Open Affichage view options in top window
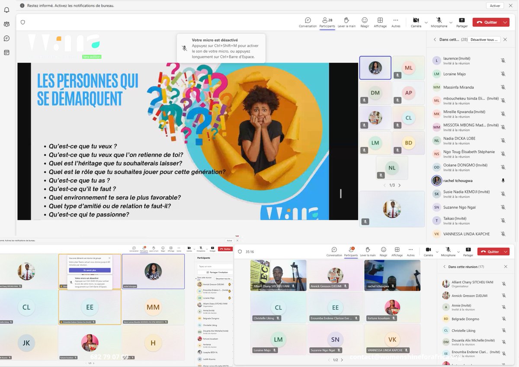The image size is (519, 367). click(380, 23)
